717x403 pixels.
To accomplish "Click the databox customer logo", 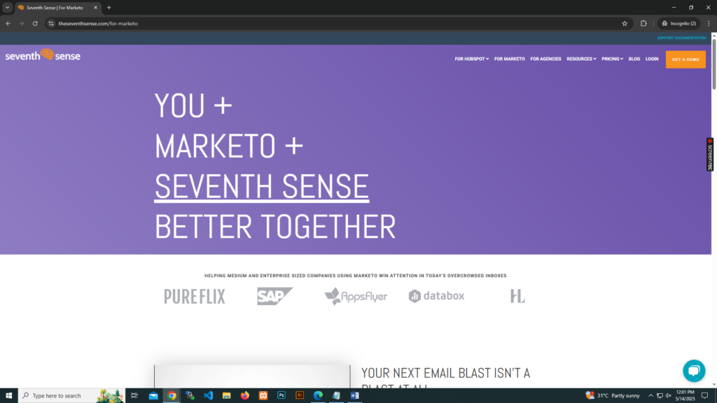I will click(437, 296).
